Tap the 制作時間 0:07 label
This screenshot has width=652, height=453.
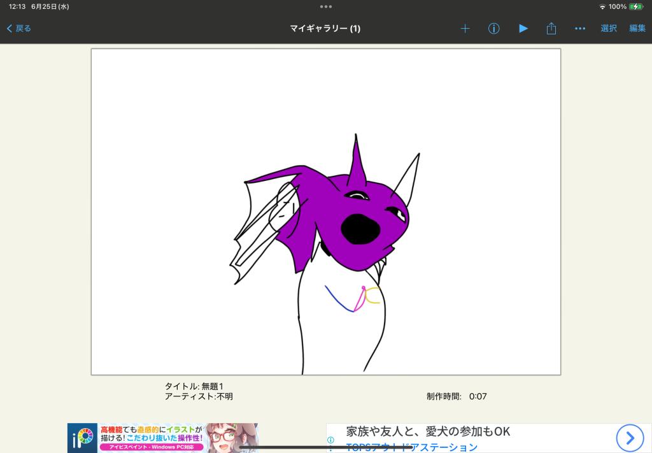point(457,396)
